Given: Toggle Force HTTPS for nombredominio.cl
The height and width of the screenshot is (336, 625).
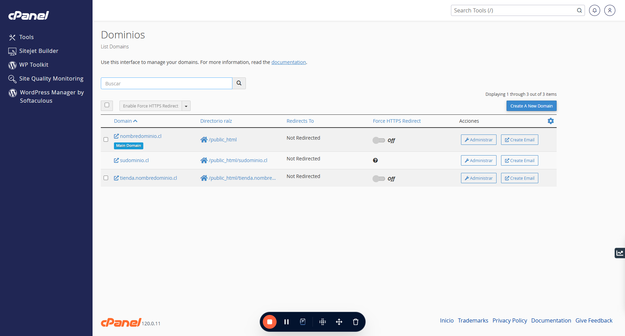Looking at the screenshot, I should click(x=379, y=140).
